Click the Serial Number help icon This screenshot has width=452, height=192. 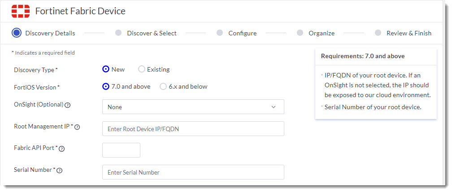point(60,171)
